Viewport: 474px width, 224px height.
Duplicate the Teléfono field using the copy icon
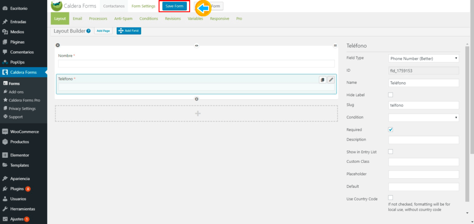point(323,80)
